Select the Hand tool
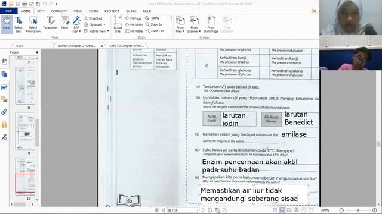This screenshot has height=214, width=382. click(x=7, y=24)
